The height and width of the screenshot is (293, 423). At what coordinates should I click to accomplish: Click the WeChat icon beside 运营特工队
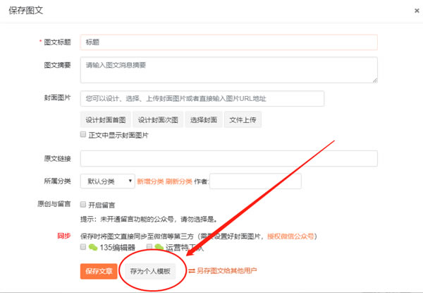tap(159, 248)
